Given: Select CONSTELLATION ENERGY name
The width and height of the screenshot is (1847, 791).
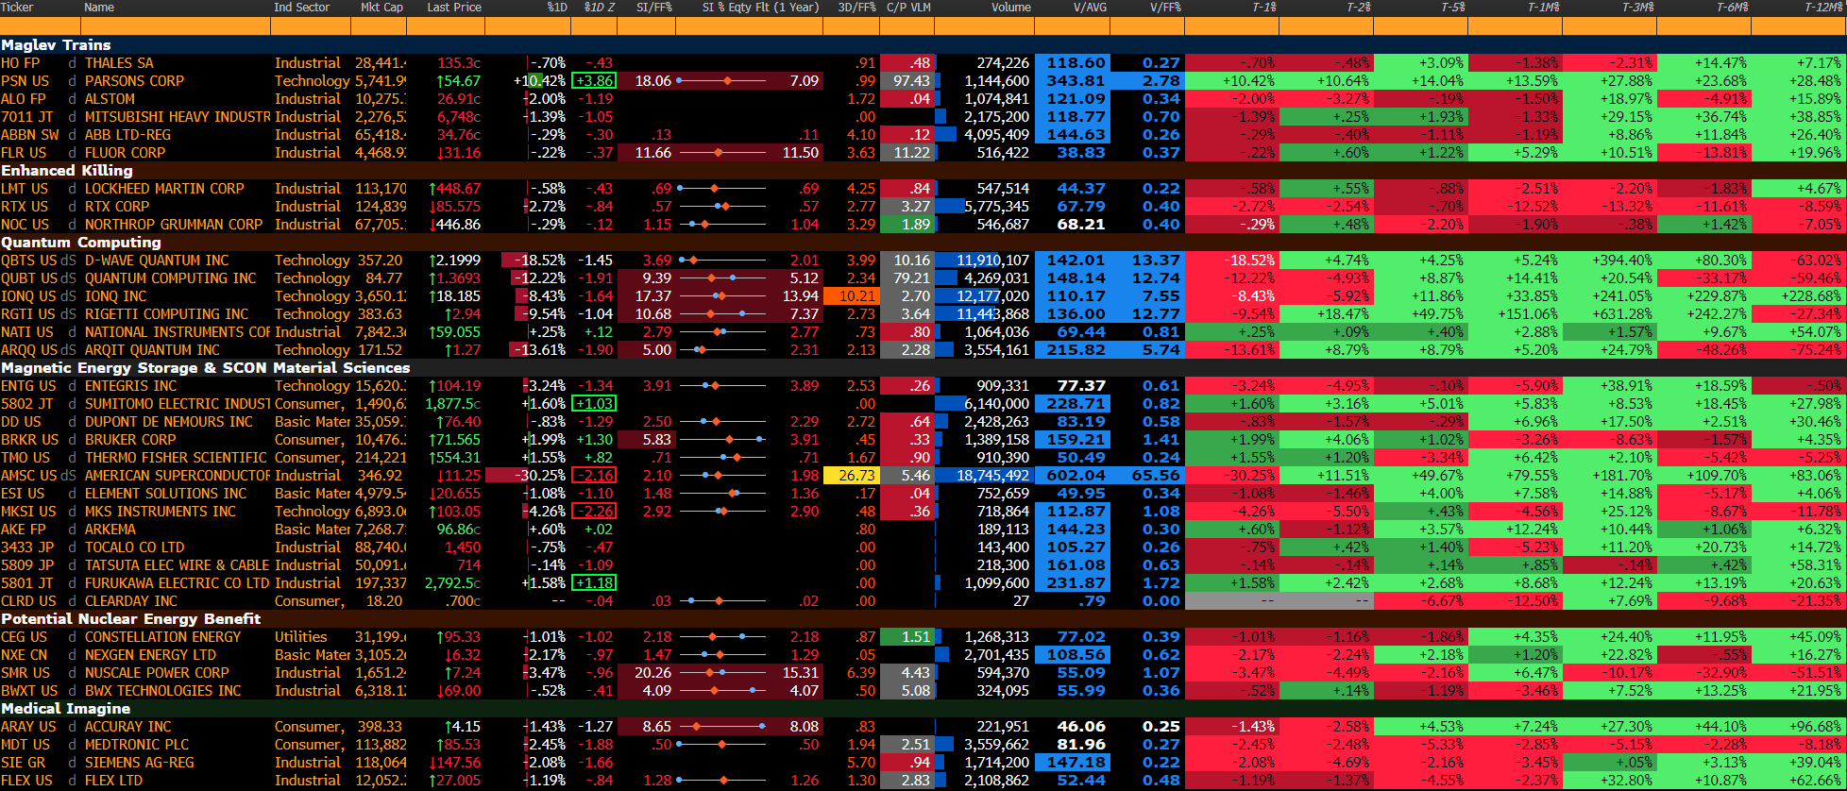Looking at the screenshot, I should (x=162, y=637).
